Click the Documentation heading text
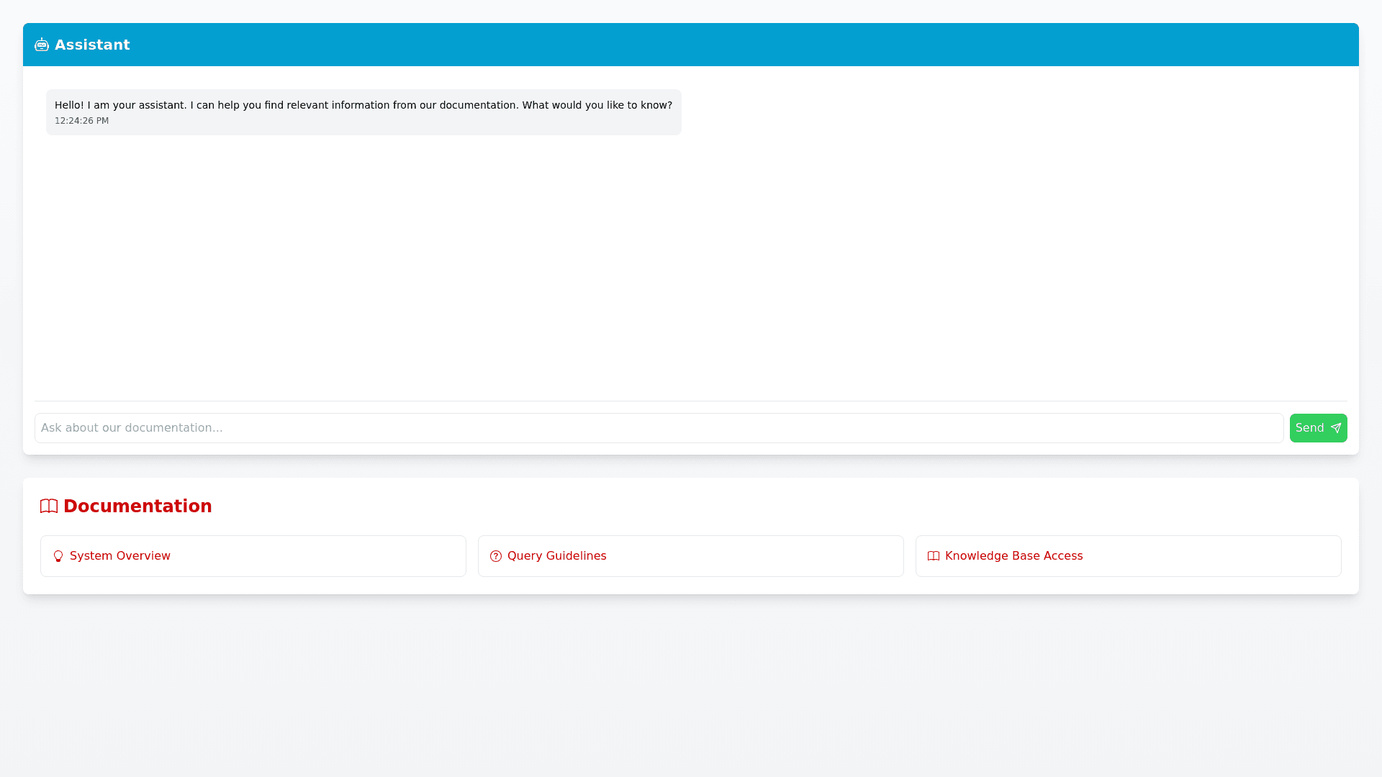 pos(137,506)
